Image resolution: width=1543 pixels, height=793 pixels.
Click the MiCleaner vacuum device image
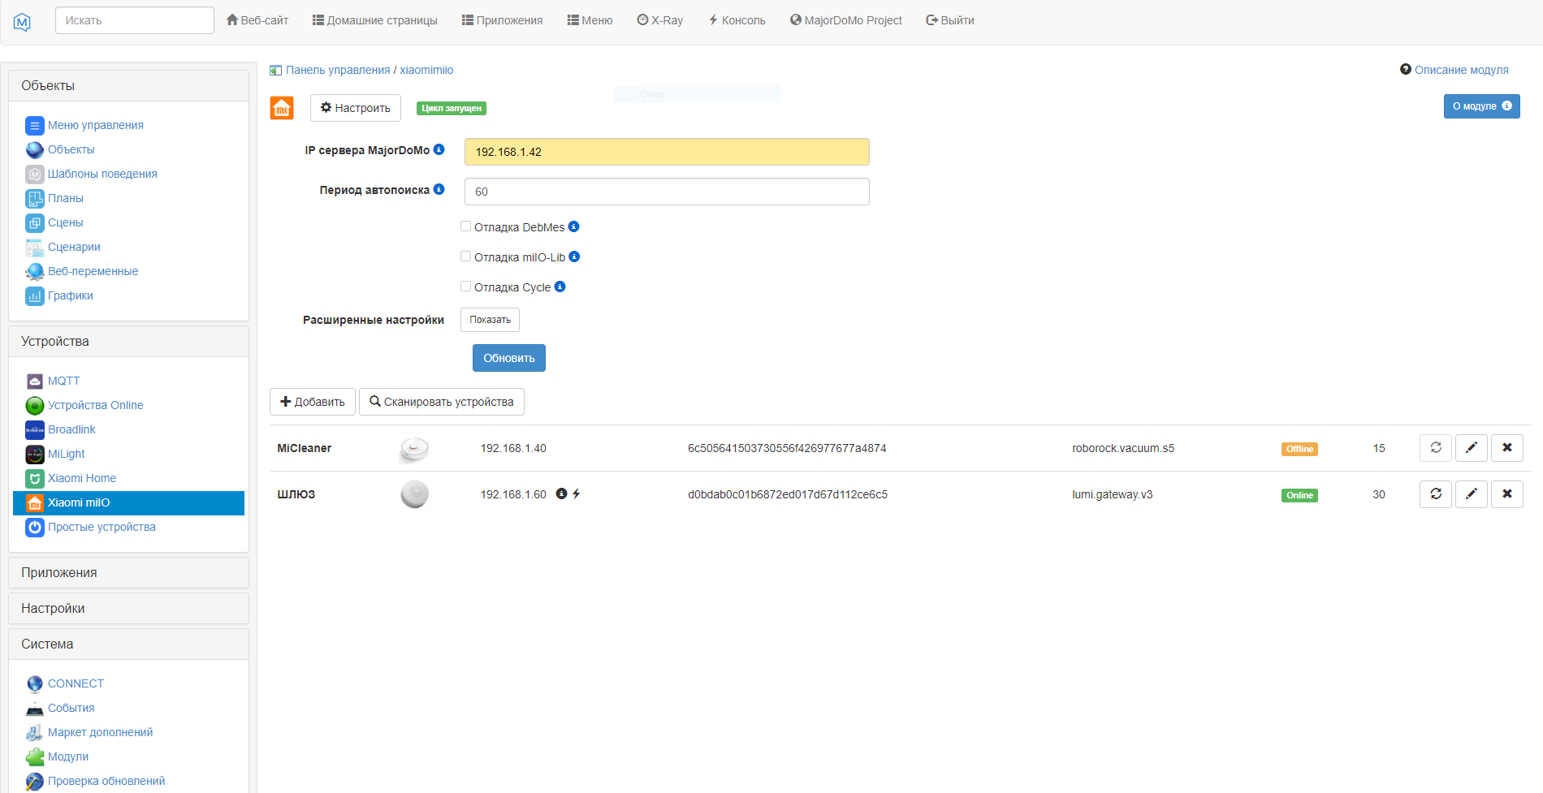pyautogui.click(x=414, y=448)
